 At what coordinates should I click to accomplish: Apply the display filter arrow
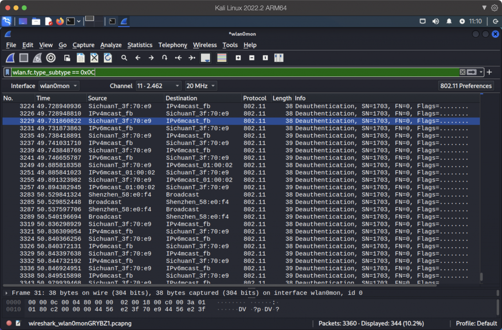472,72
